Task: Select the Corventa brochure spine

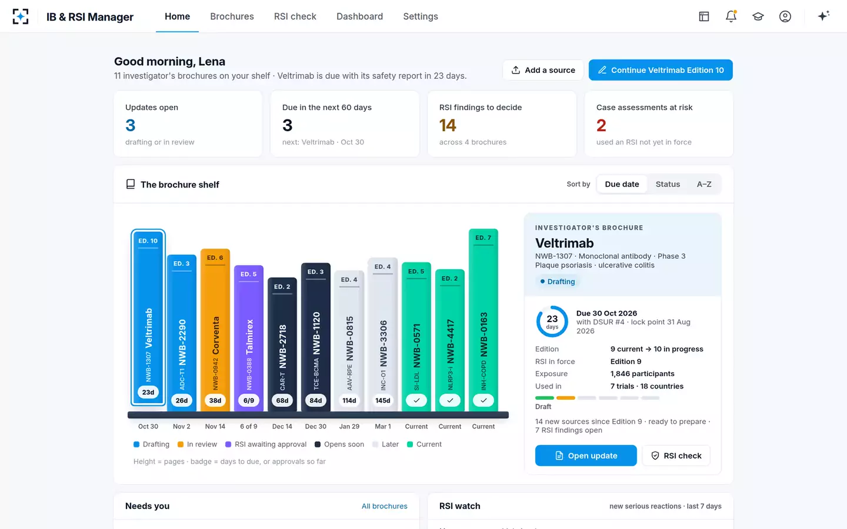Action: coord(215,330)
